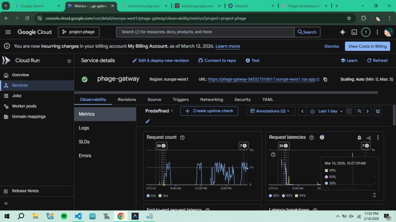Open Gemini AI assistant sparkle icon
The width and height of the screenshot is (396, 222).
point(342,32)
